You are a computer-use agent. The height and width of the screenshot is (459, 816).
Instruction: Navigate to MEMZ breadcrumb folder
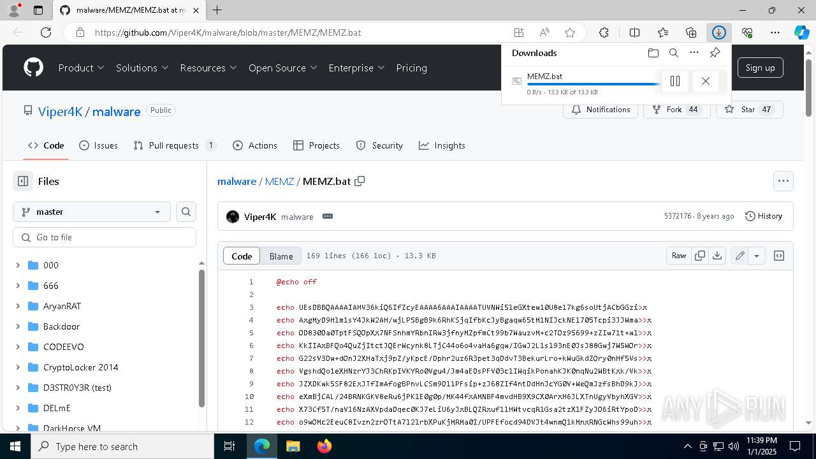point(279,181)
